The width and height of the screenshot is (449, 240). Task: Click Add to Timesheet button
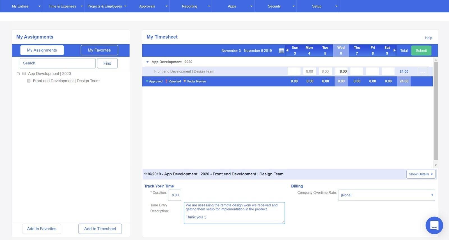pyautogui.click(x=100, y=229)
